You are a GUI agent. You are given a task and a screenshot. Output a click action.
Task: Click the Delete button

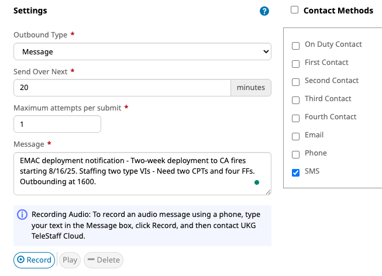coord(104,260)
